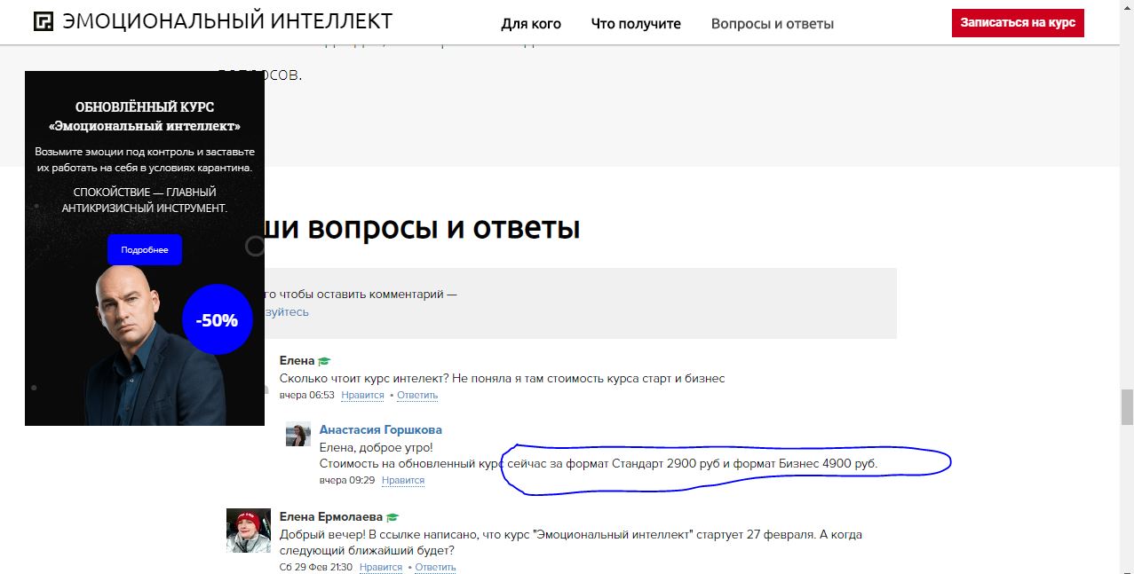Go to "Что получите" in the navigation
Screen dimensions: 1134x574
(x=636, y=24)
